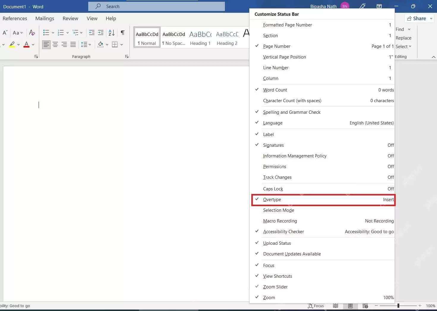Viewport: 437px width, 311px height.
Task: Click Replace in the Editing group
Action: [x=403, y=38]
